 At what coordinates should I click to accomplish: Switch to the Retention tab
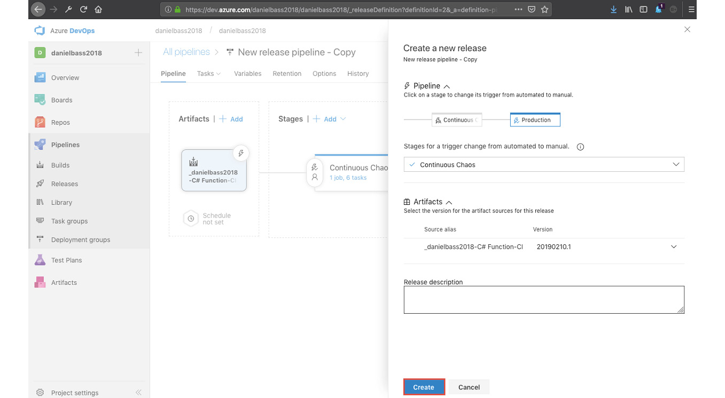(x=287, y=74)
